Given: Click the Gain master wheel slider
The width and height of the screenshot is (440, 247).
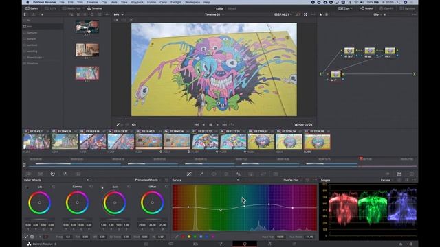Looking at the screenshot, I should 115,219.
